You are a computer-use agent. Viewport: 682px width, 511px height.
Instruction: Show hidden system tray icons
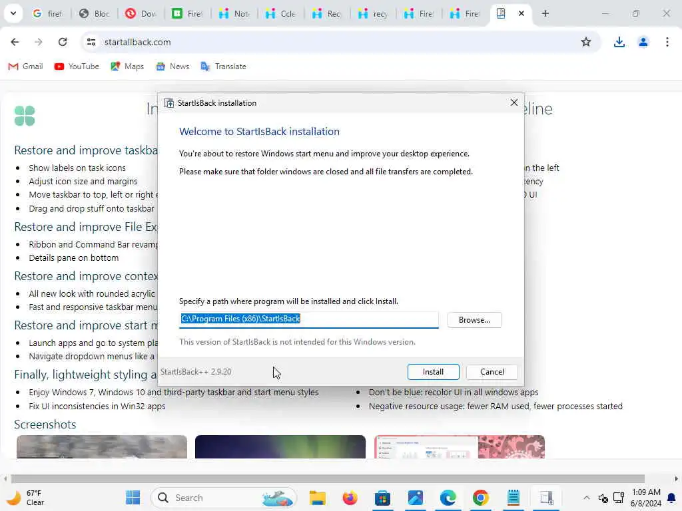(x=586, y=498)
